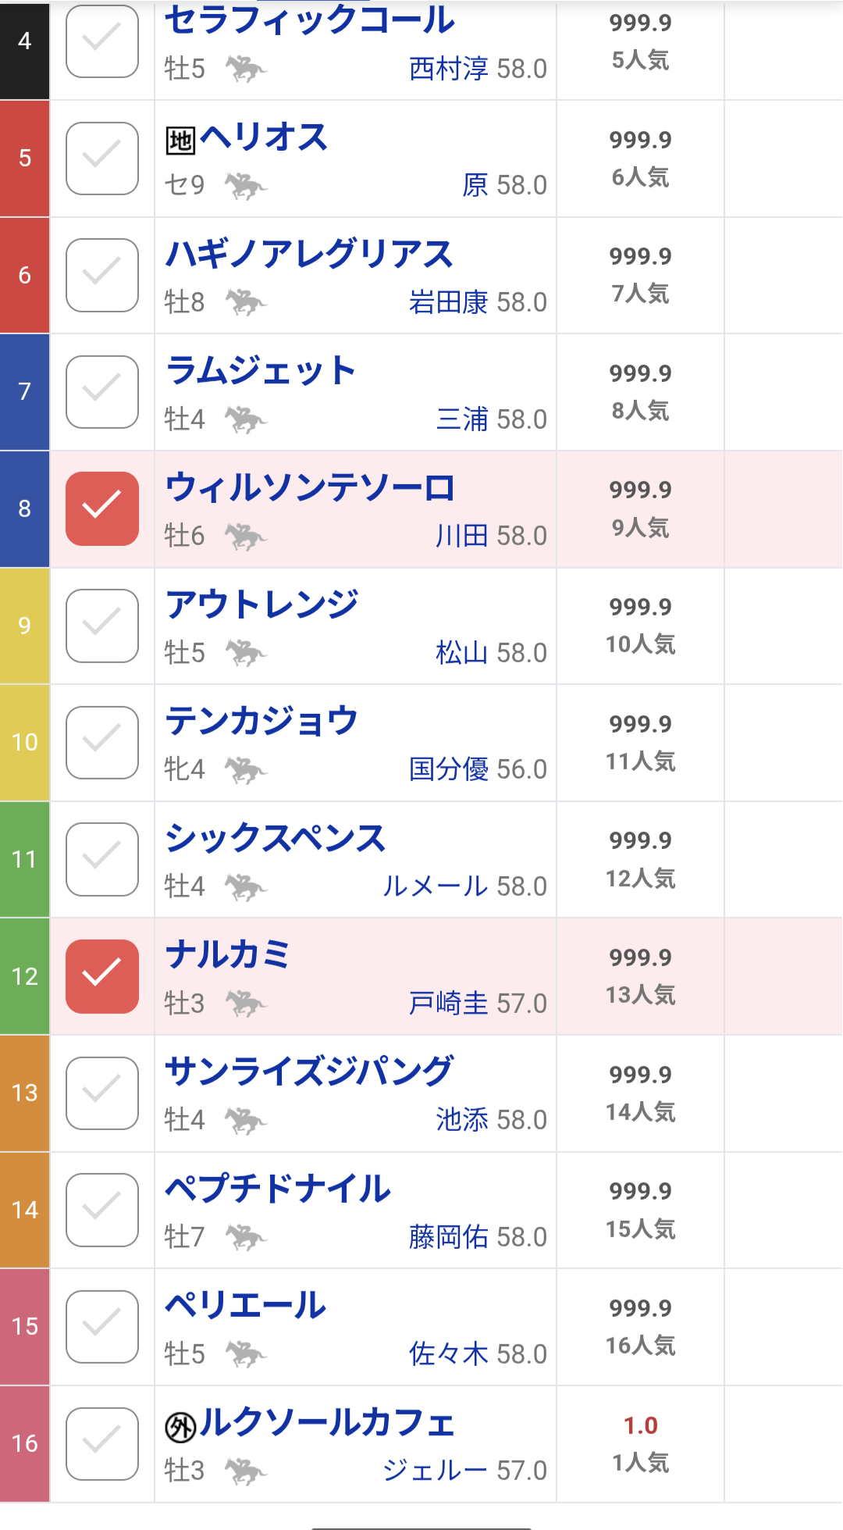This screenshot has width=843, height=1530.
Task: Click the 地 badge next to ヘリオス
Action: coord(180,141)
